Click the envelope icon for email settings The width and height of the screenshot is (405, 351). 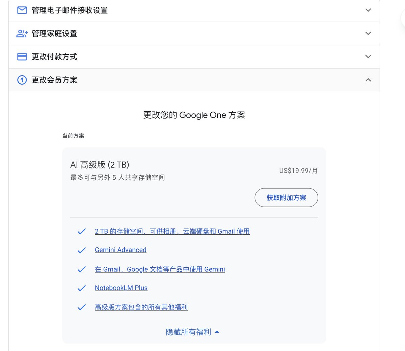click(x=22, y=10)
